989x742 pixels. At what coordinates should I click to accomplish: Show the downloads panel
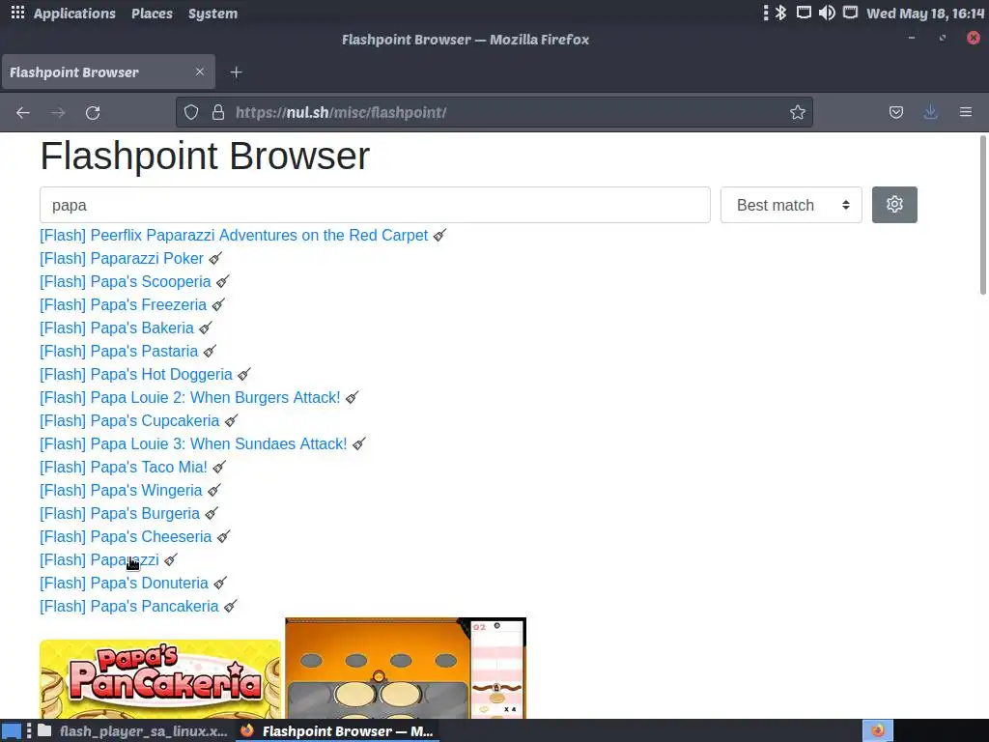click(930, 112)
